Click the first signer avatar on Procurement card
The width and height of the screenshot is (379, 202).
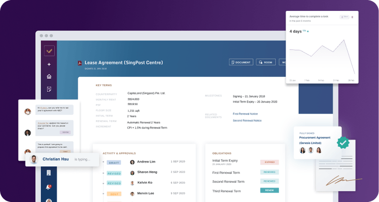coord(302,150)
